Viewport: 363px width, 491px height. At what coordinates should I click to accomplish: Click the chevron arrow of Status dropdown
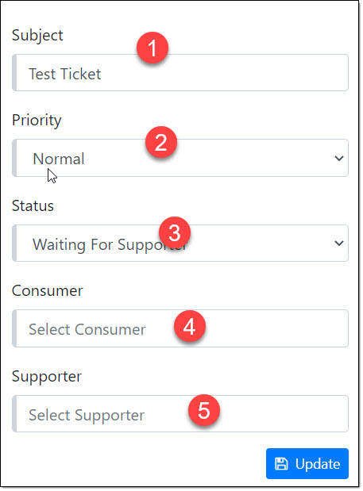(x=339, y=244)
